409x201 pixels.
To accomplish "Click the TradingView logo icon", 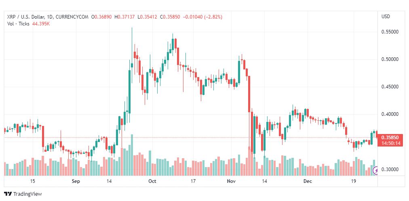I will (8, 194).
